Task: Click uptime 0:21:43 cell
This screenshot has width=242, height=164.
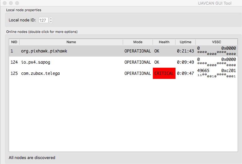Action: [x=185, y=51]
